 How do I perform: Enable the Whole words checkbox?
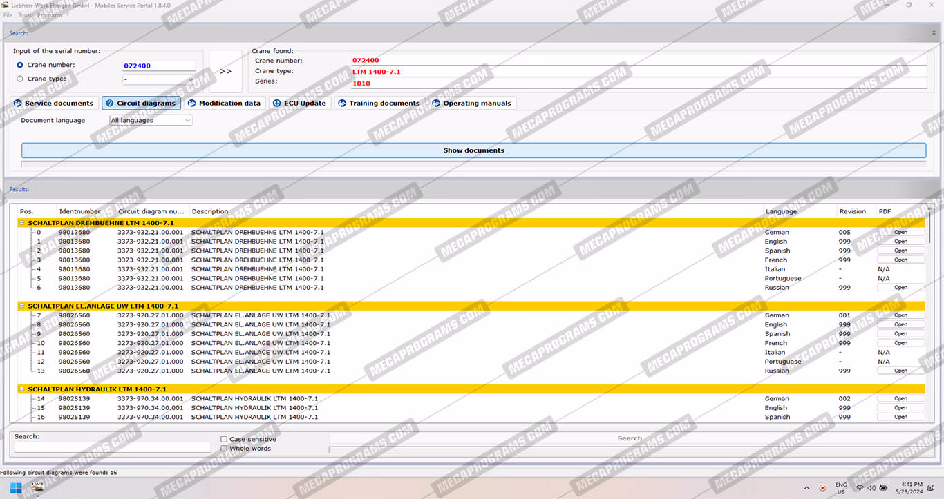pos(224,449)
